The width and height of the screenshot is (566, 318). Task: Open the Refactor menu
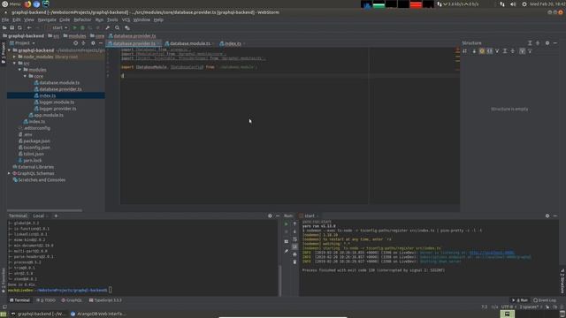(82, 19)
